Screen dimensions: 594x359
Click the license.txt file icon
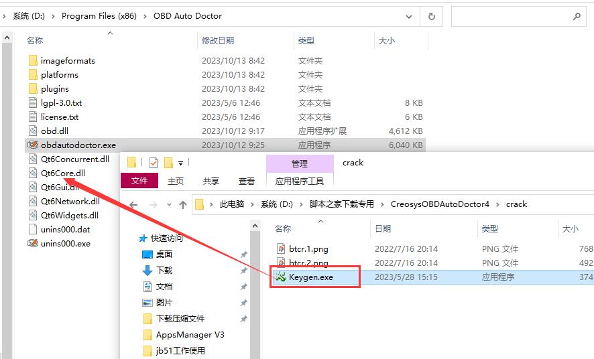click(33, 117)
